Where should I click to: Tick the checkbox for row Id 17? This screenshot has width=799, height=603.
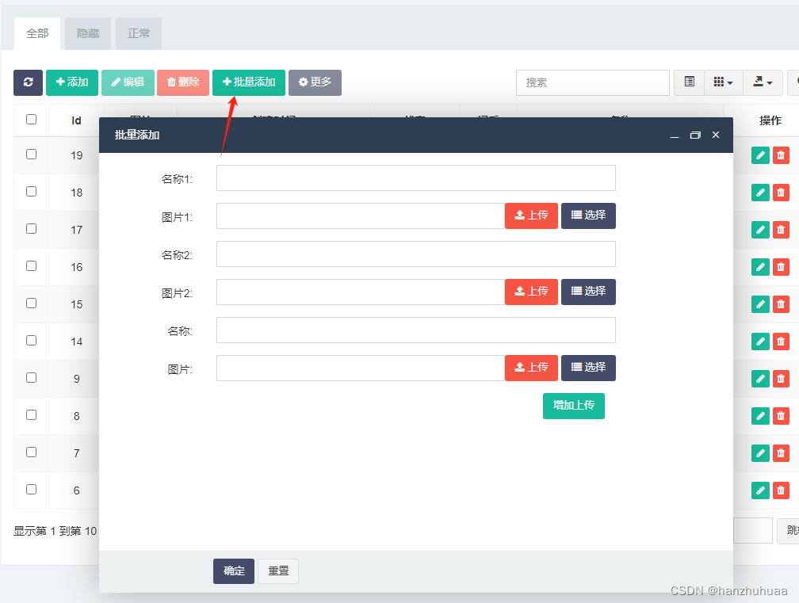31,229
